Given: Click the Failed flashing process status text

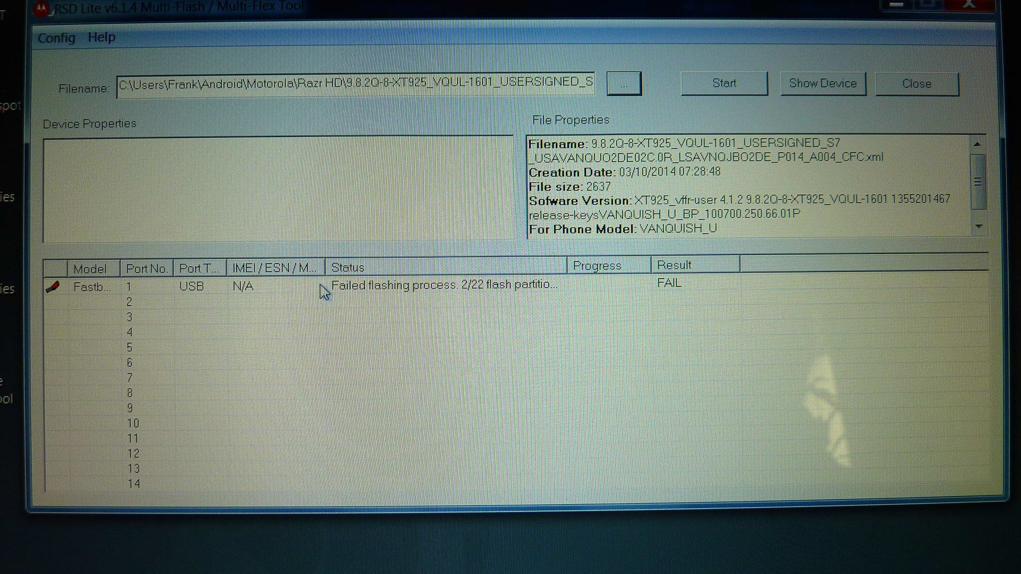Looking at the screenshot, I should pyautogui.click(x=445, y=285).
